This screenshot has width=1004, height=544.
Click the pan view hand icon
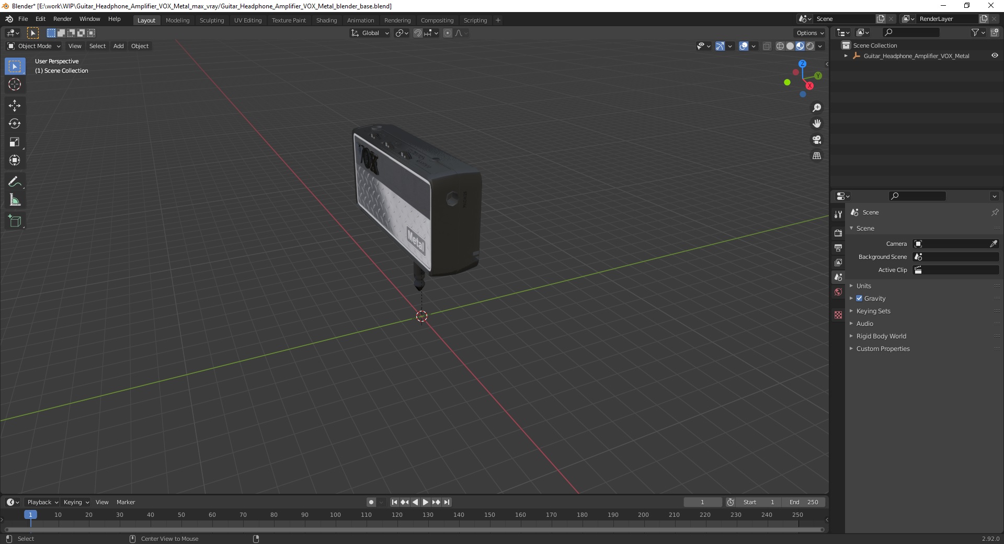[816, 124]
